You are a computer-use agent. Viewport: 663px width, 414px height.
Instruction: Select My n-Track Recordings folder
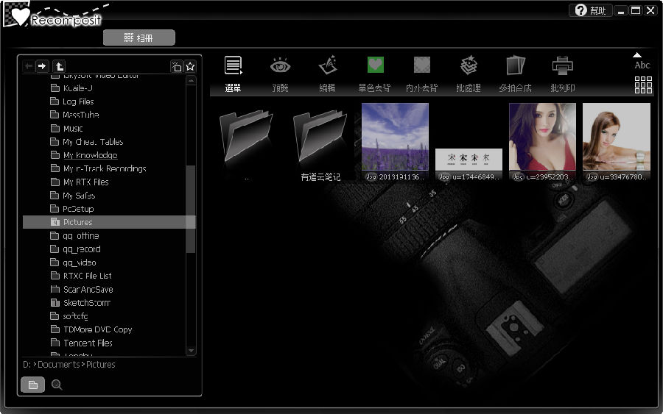(98, 168)
